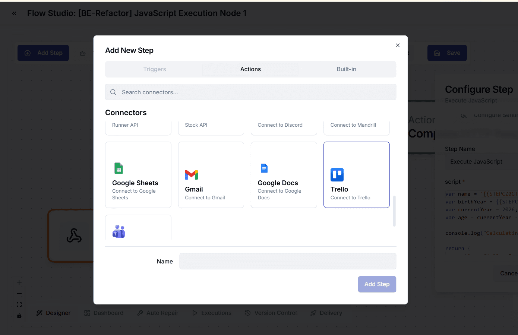Select the Microsoft Teams connector icon
Viewport: 518px width, 335px height.
coord(119,231)
